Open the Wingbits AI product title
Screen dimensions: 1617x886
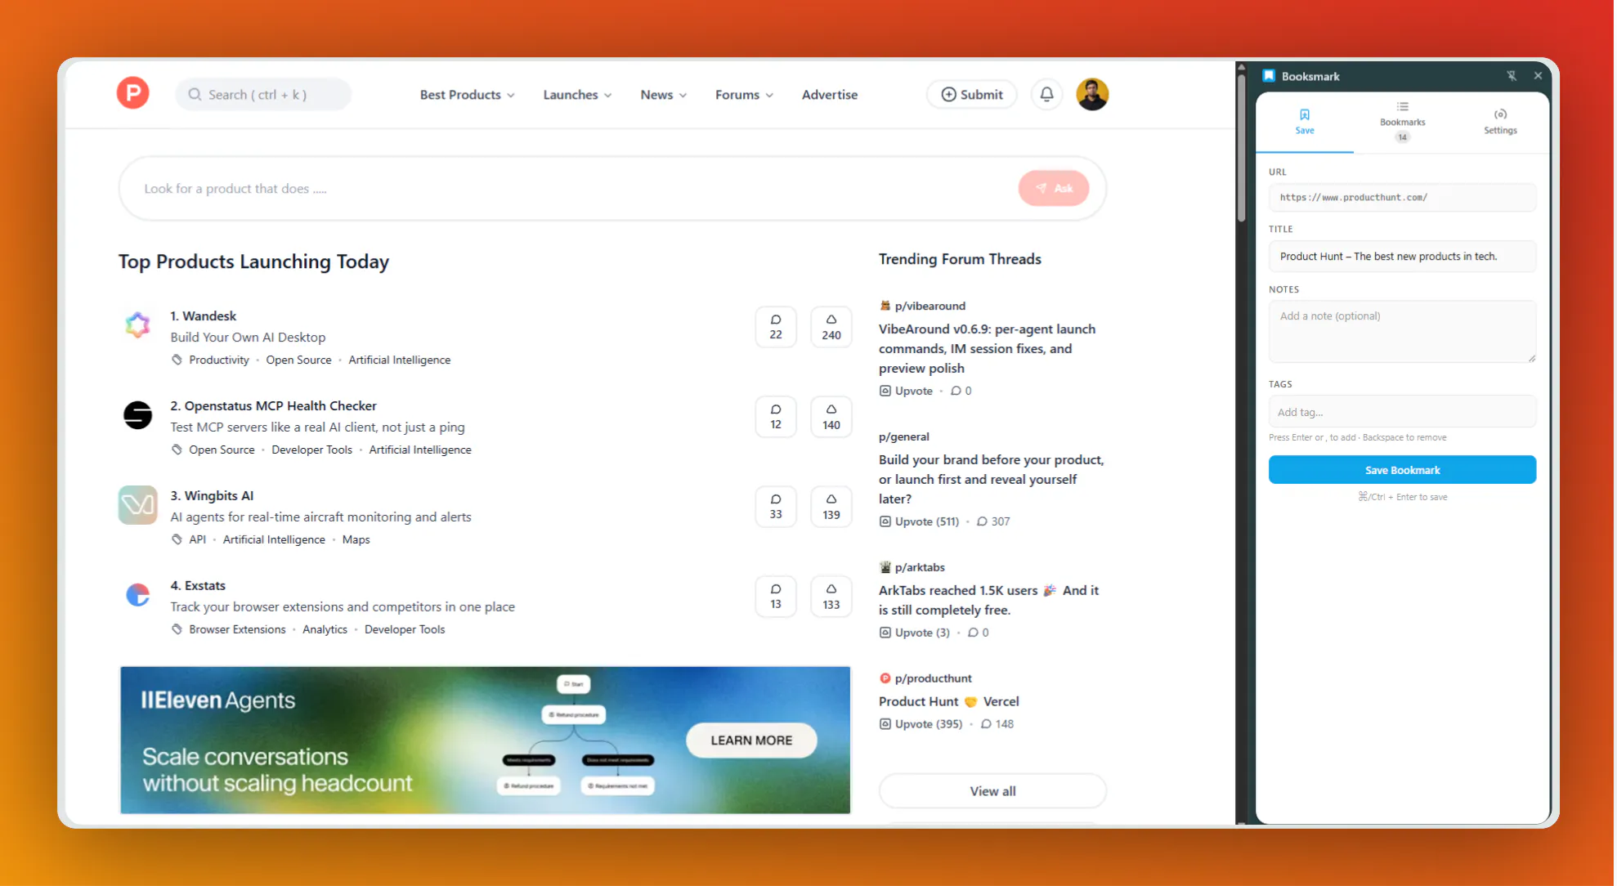point(212,496)
